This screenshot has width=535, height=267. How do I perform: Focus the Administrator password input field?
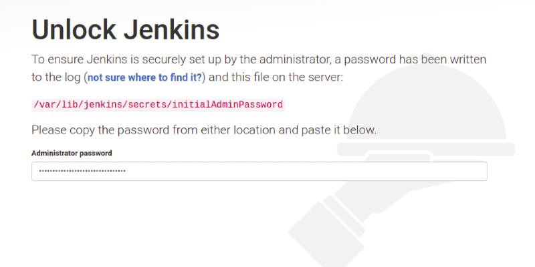(x=259, y=172)
